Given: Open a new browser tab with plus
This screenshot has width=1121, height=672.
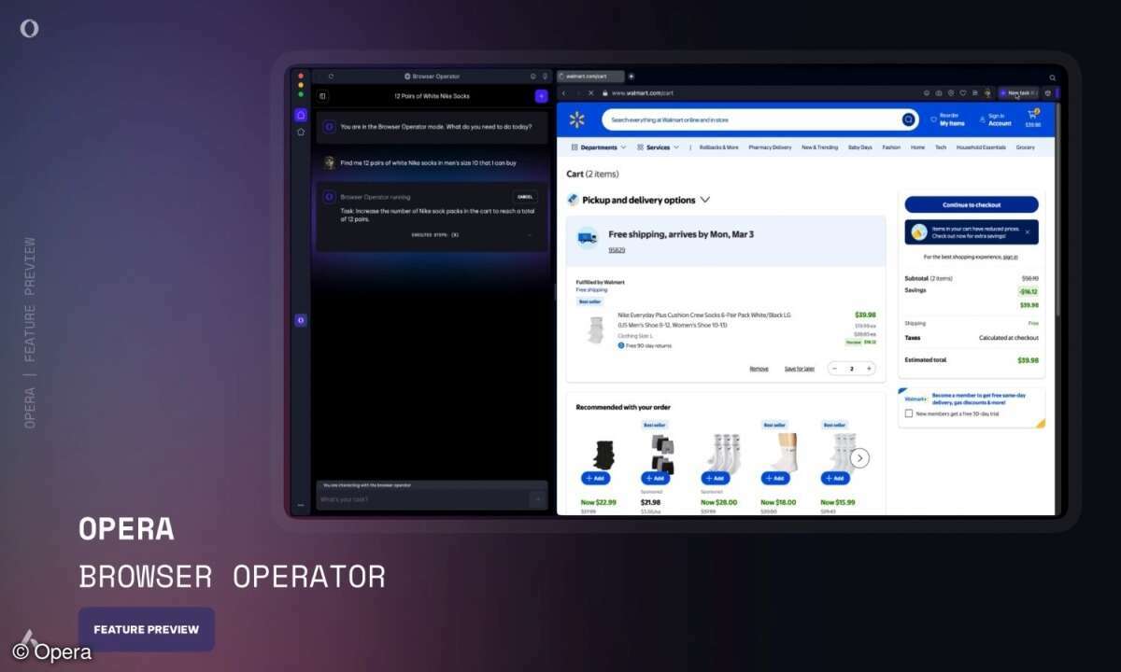Looking at the screenshot, I should point(631,77).
